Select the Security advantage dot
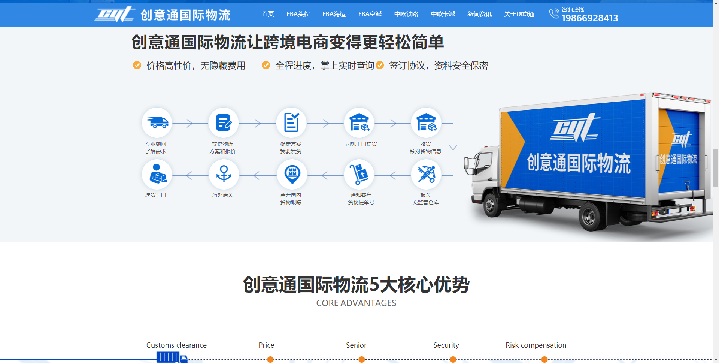The width and height of the screenshot is (719, 363). 453,359
